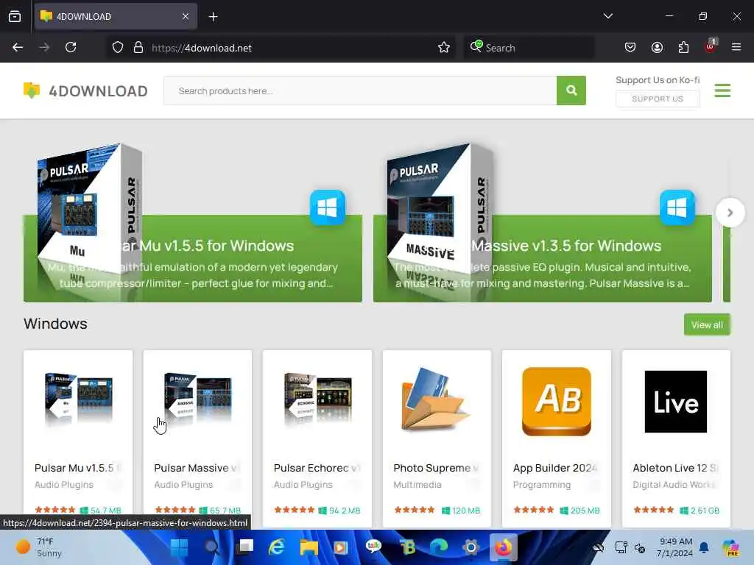Open the Pocket save icon

(x=630, y=47)
